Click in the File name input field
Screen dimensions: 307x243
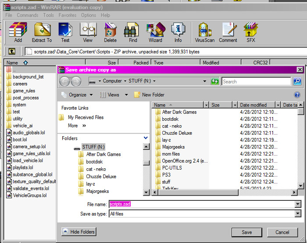202,204
